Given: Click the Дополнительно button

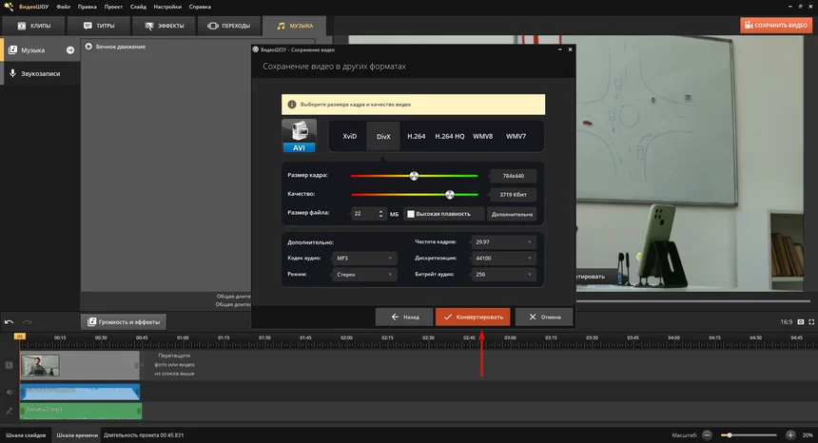Looking at the screenshot, I should 512,214.
